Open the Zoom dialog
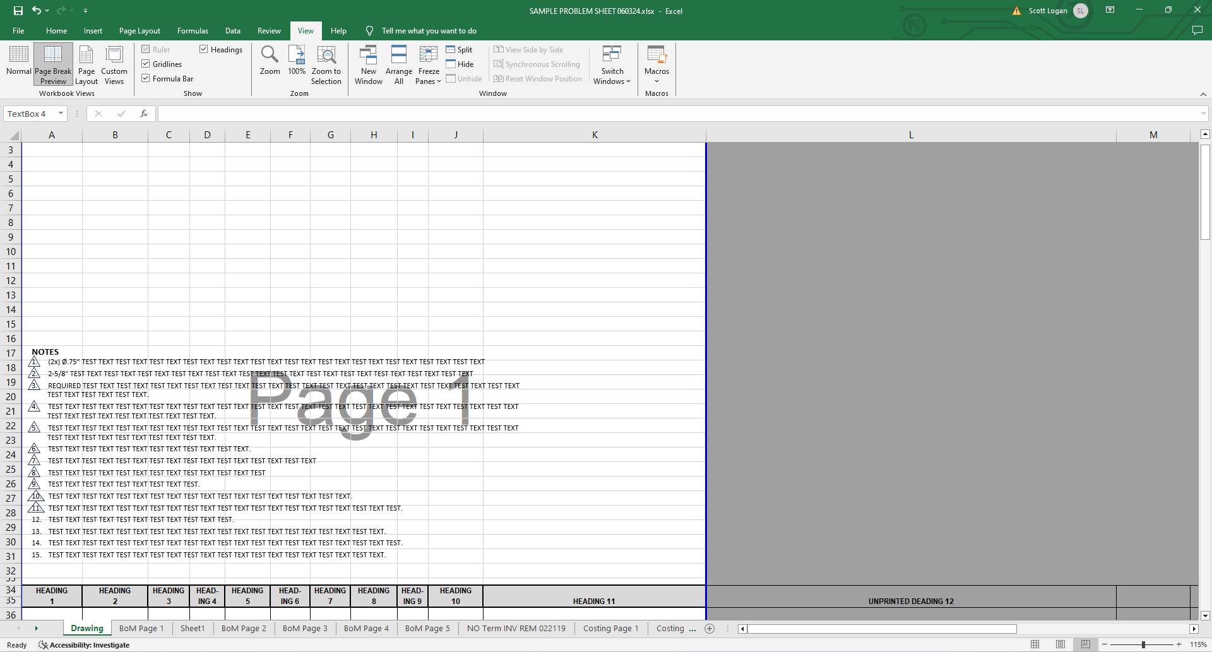The image size is (1212, 652). (x=270, y=64)
